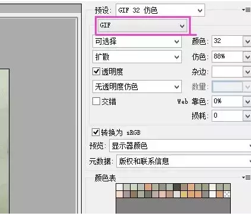Open the optimize panel menu icon beside 预设
The height and width of the screenshot is (219, 251).
coord(246,10)
